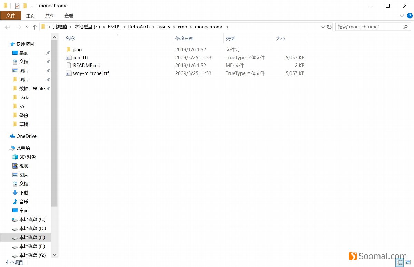
Task: Sort by 修改日期 column header
Action: point(198,38)
